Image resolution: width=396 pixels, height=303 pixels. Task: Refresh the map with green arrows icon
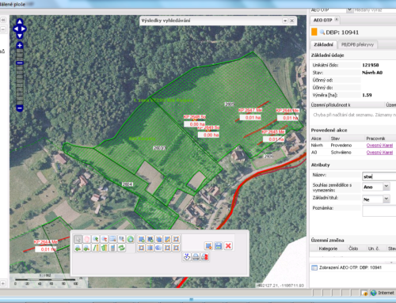[121, 248]
